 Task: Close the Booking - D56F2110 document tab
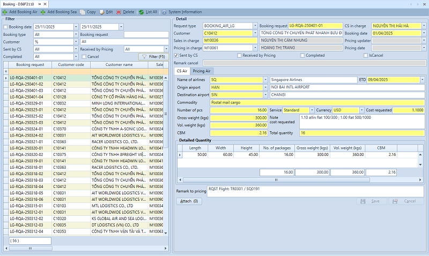(46, 3)
